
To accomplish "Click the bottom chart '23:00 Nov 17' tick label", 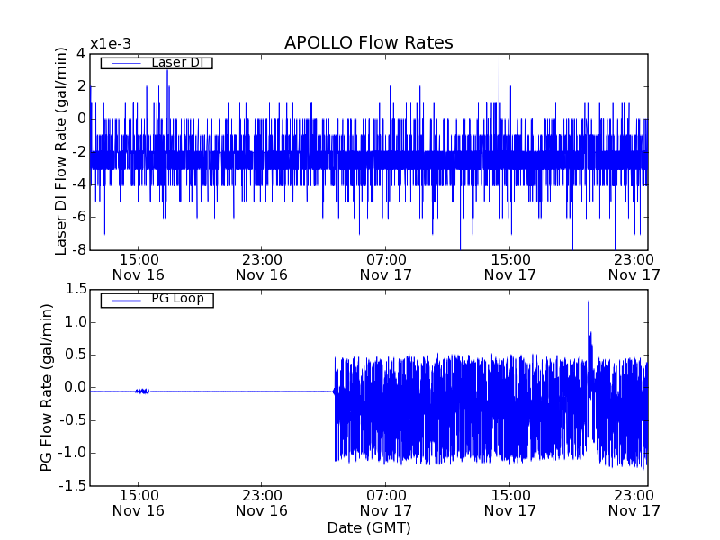I will coord(634,503).
